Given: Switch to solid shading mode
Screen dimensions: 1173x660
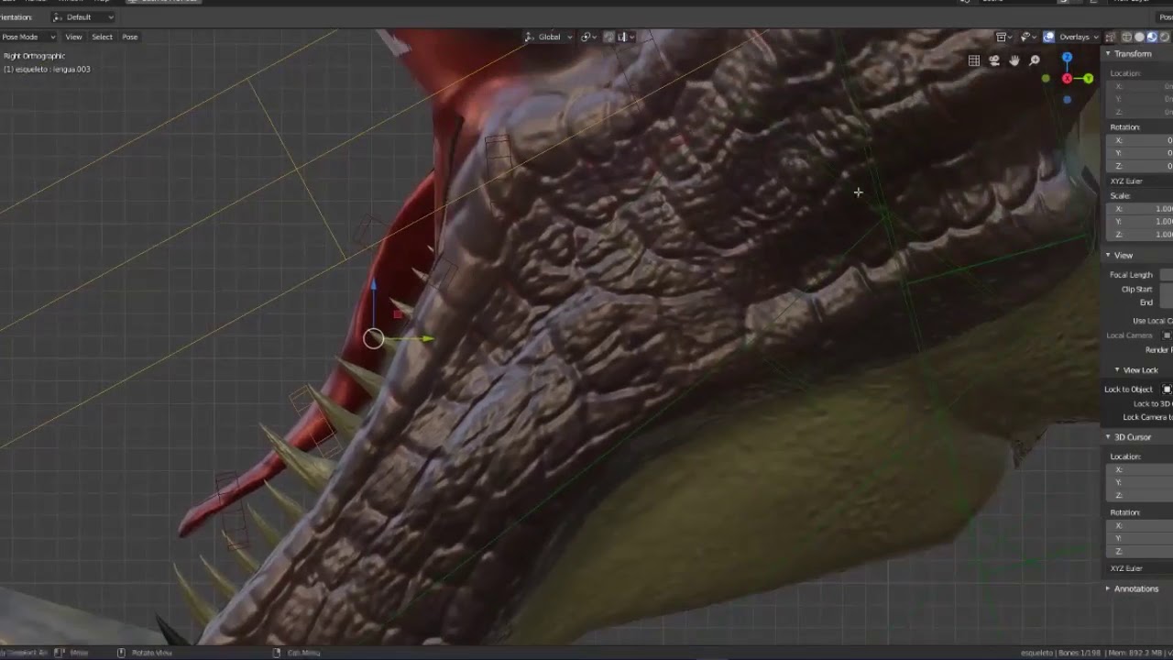Looking at the screenshot, I should (x=1139, y=37).
